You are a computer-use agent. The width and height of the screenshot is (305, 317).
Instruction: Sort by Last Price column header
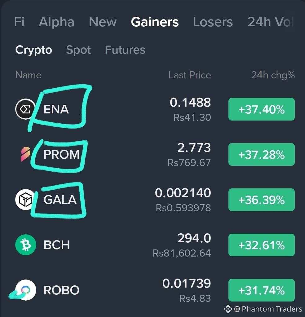[x=190, y=75]
